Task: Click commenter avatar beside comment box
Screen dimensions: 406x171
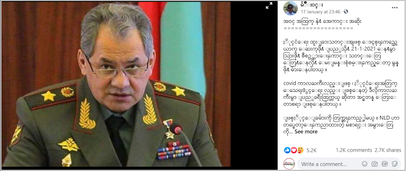Action: 289,164
